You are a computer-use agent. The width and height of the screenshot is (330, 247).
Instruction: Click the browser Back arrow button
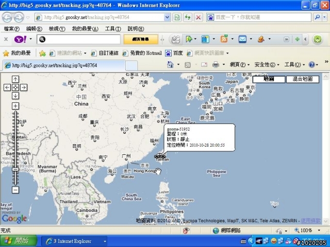(7, 17)
